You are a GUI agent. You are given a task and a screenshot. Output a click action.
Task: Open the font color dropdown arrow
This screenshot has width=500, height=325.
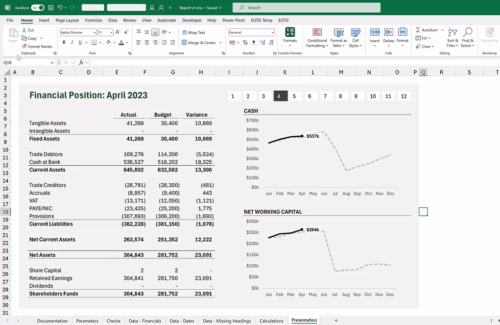[127, 43]
